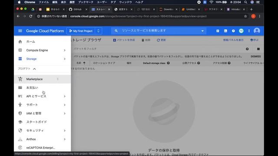This screenshot has height=156, width=278.
Task: Expand Anthos submenu arrow
Action: pos(65,139)
